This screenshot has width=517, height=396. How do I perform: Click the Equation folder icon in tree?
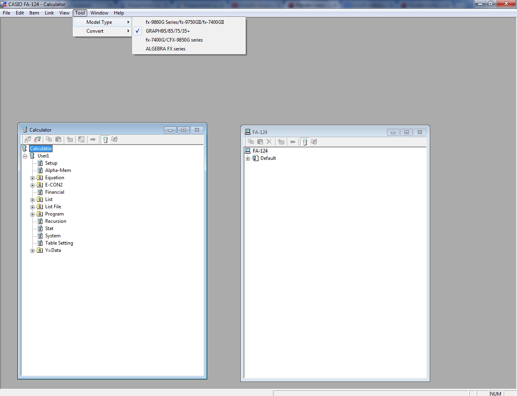tap(40, 178)
